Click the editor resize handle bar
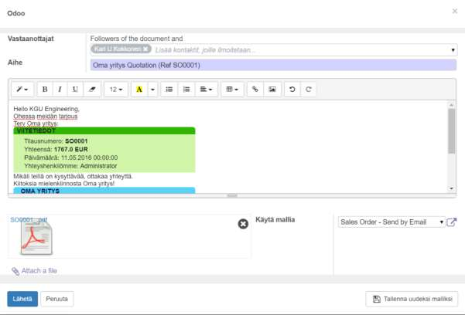Image resolution: width=465 pixels, height=315 pixels. pyautogui.click(x=232, y=195)
